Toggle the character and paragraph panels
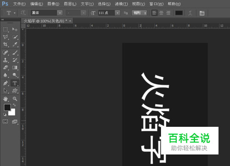This screenshot has width=230, height=166. (202, 13)
